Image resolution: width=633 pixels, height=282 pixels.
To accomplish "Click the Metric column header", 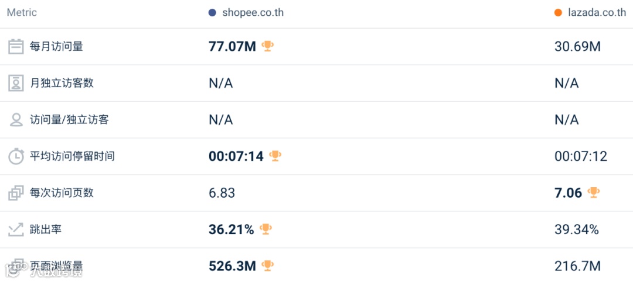I will 22,13.
